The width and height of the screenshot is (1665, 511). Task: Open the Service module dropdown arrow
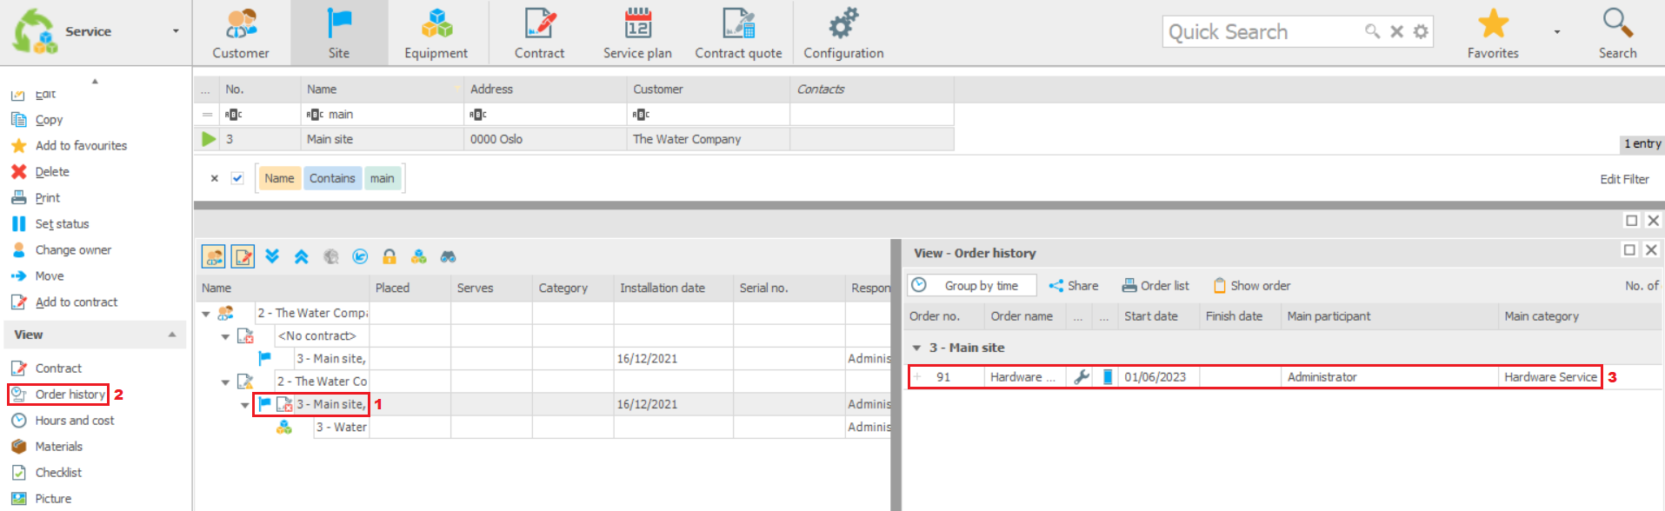176,31
